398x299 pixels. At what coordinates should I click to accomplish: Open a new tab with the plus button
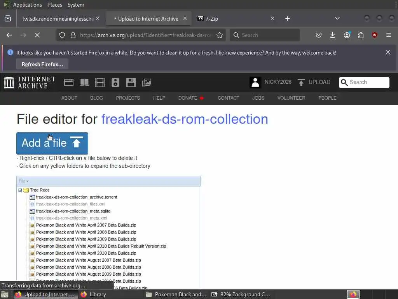click(x=287, y=19)
